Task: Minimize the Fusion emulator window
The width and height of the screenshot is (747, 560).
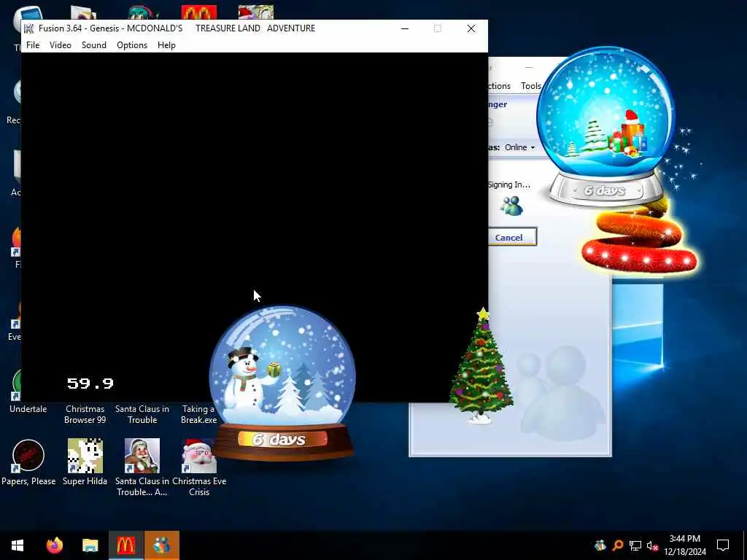Action: pos(405,28)
